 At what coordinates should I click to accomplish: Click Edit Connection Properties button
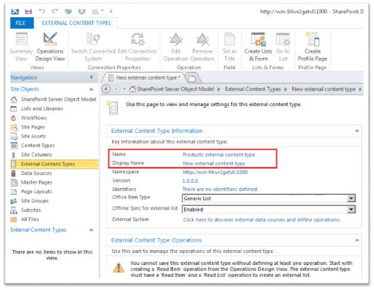[138, 47]
